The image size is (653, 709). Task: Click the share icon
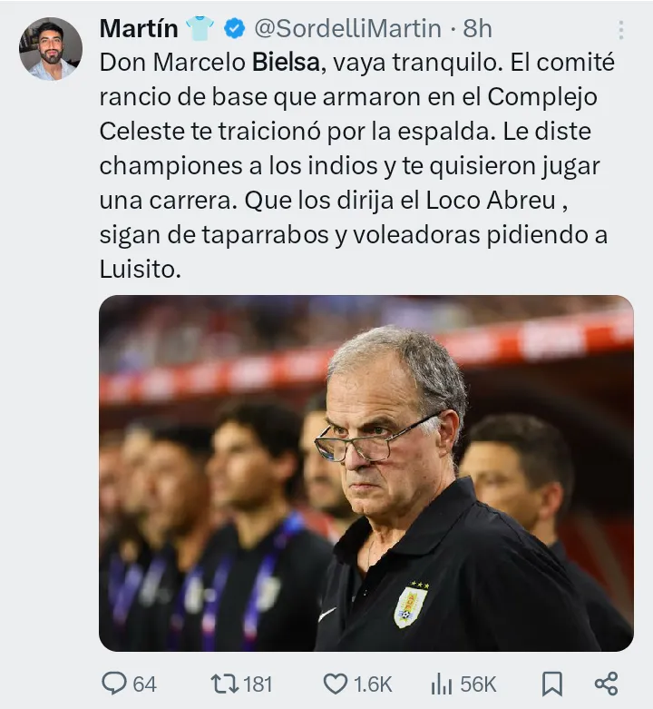(x=606, y=683)
